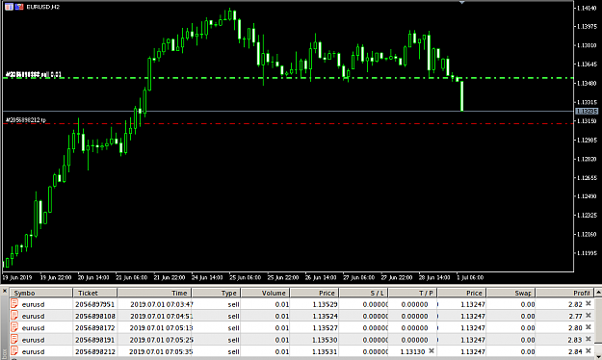The image size is (602, 360).
Task: Close the sell order with 2.82 profit
Action: click(588, 303)
